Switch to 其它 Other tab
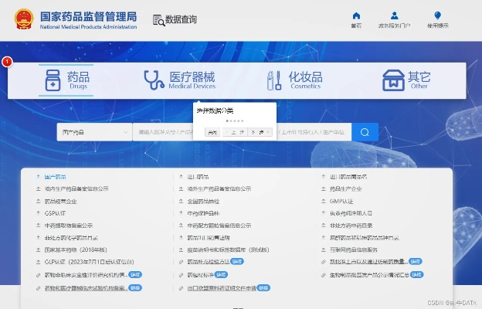This screenshot has height=309, width=482. click(x=406, y=80)
